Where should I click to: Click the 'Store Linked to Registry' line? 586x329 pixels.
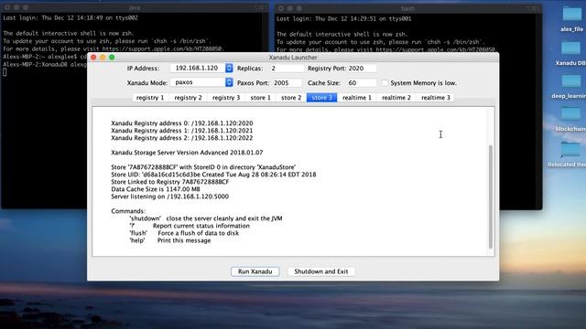point(170,182)
